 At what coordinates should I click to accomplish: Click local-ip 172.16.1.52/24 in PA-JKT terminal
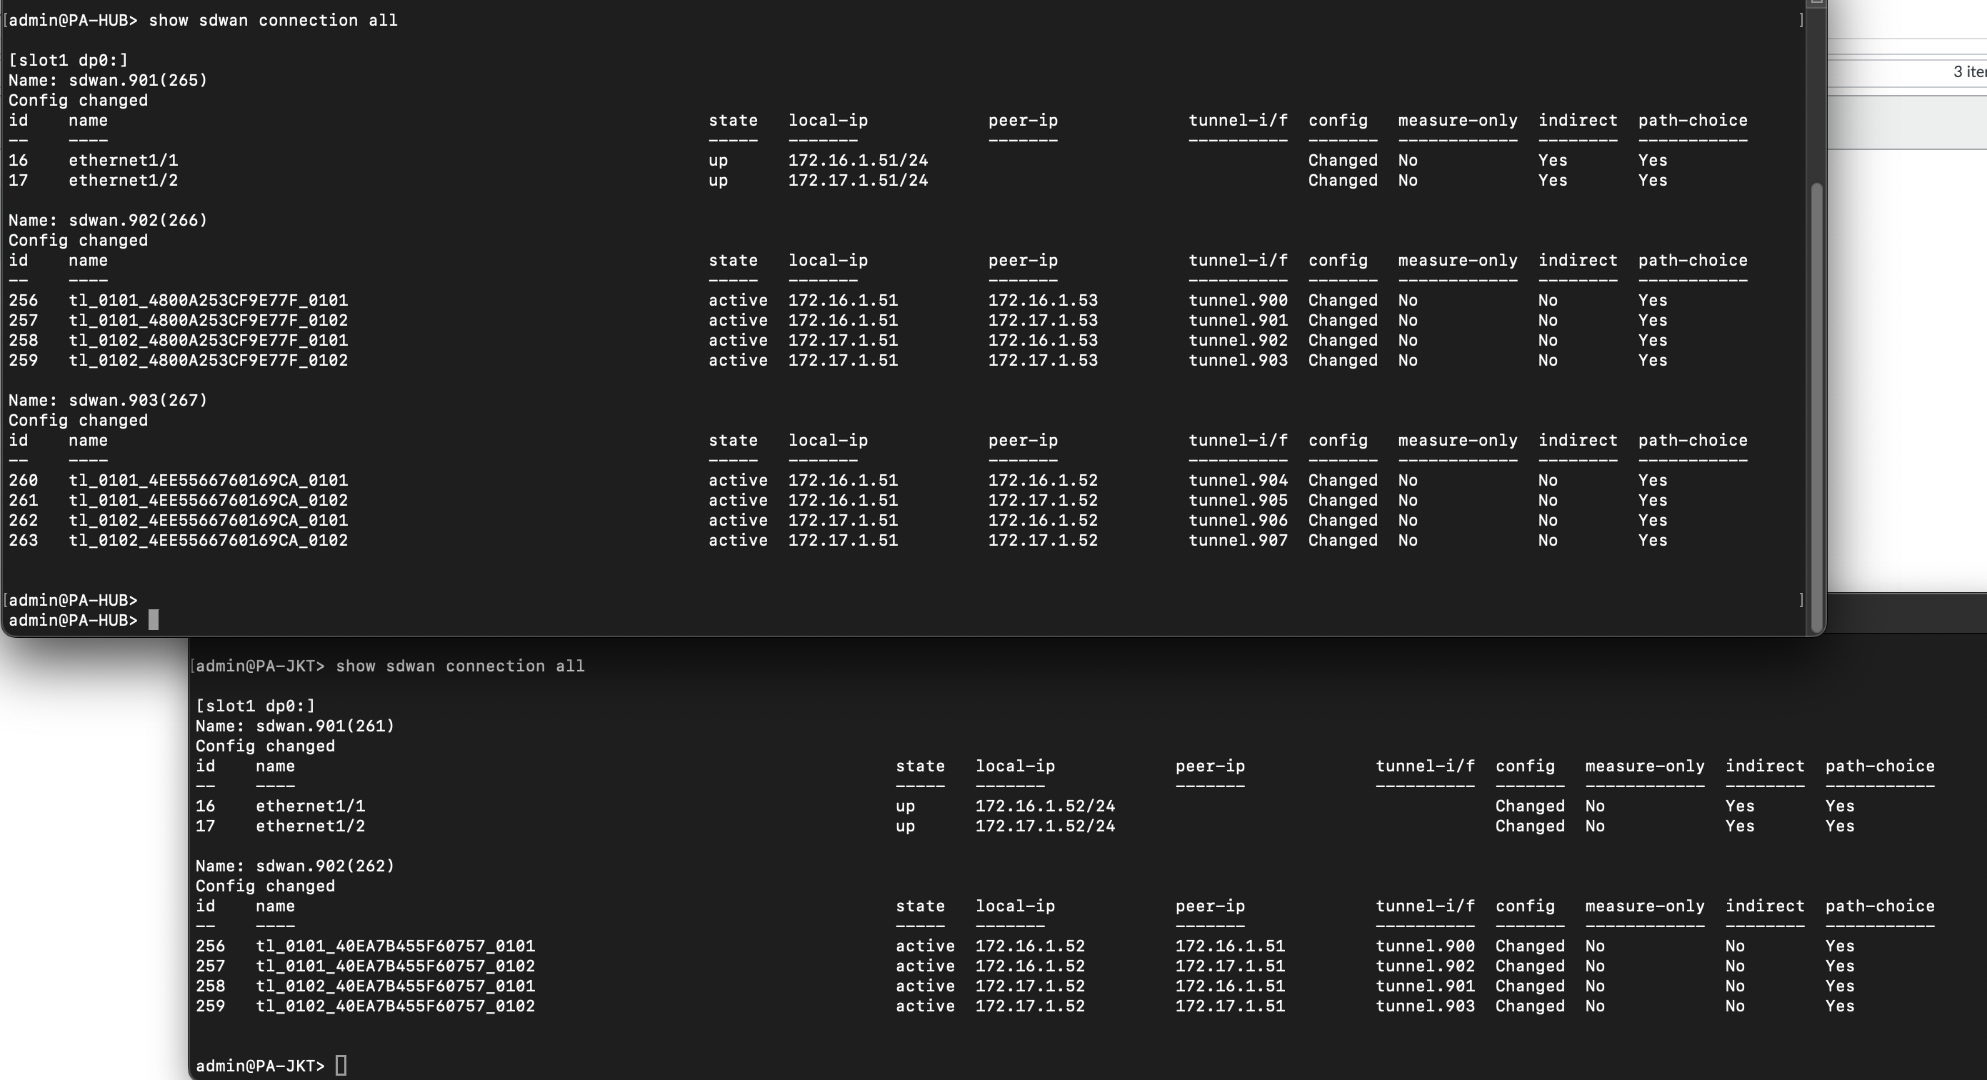pyautogui.click(x=1044, y=806)
